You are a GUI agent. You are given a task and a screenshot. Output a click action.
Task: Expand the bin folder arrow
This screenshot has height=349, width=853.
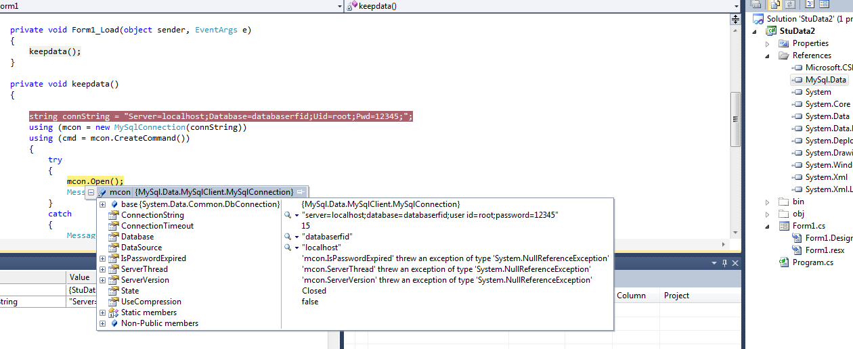768,202
